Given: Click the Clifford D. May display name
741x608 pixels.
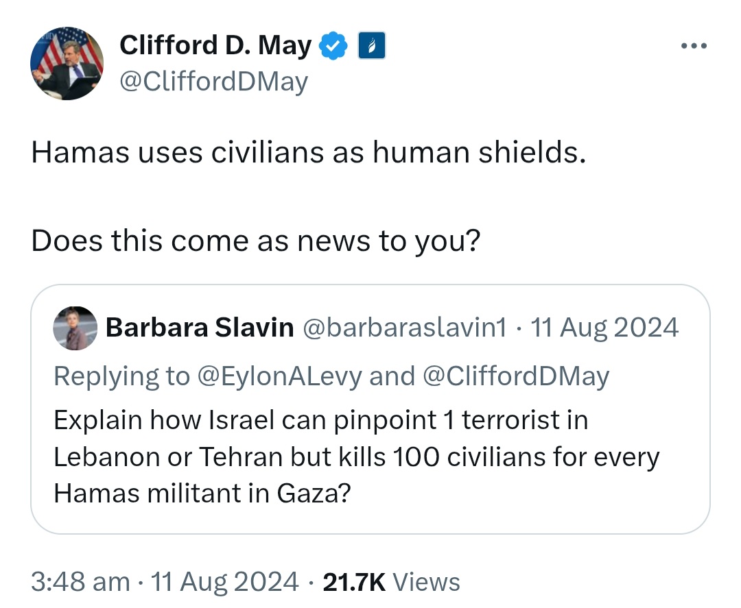Looking at the screenshot, I should coord(215,45).
